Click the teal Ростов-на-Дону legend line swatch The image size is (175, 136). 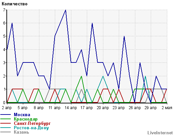click(x=5, y=128)
